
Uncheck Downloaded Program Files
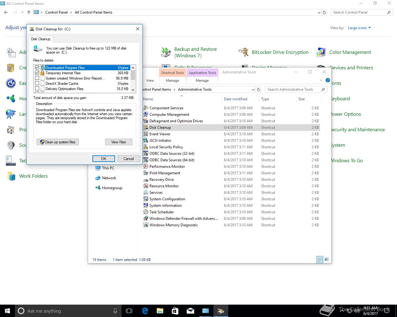coord(37,67)
